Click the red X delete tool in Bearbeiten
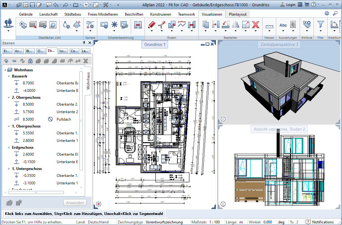Viewport: 342px width, 225px height. [x=256, y=25]
